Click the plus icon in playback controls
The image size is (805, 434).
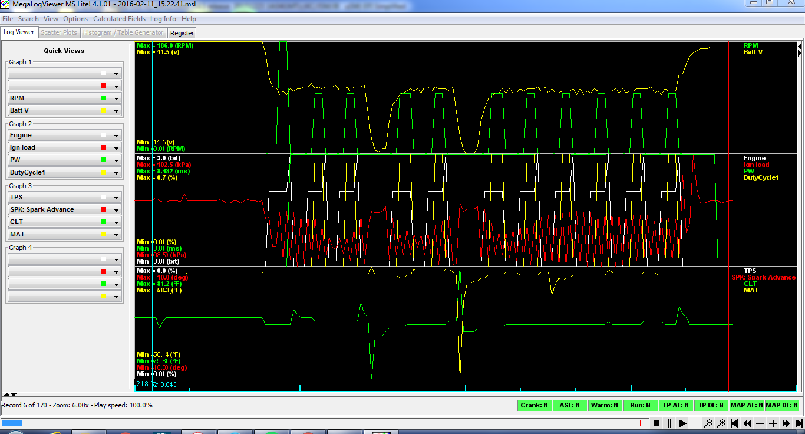(x=773, y=423)
